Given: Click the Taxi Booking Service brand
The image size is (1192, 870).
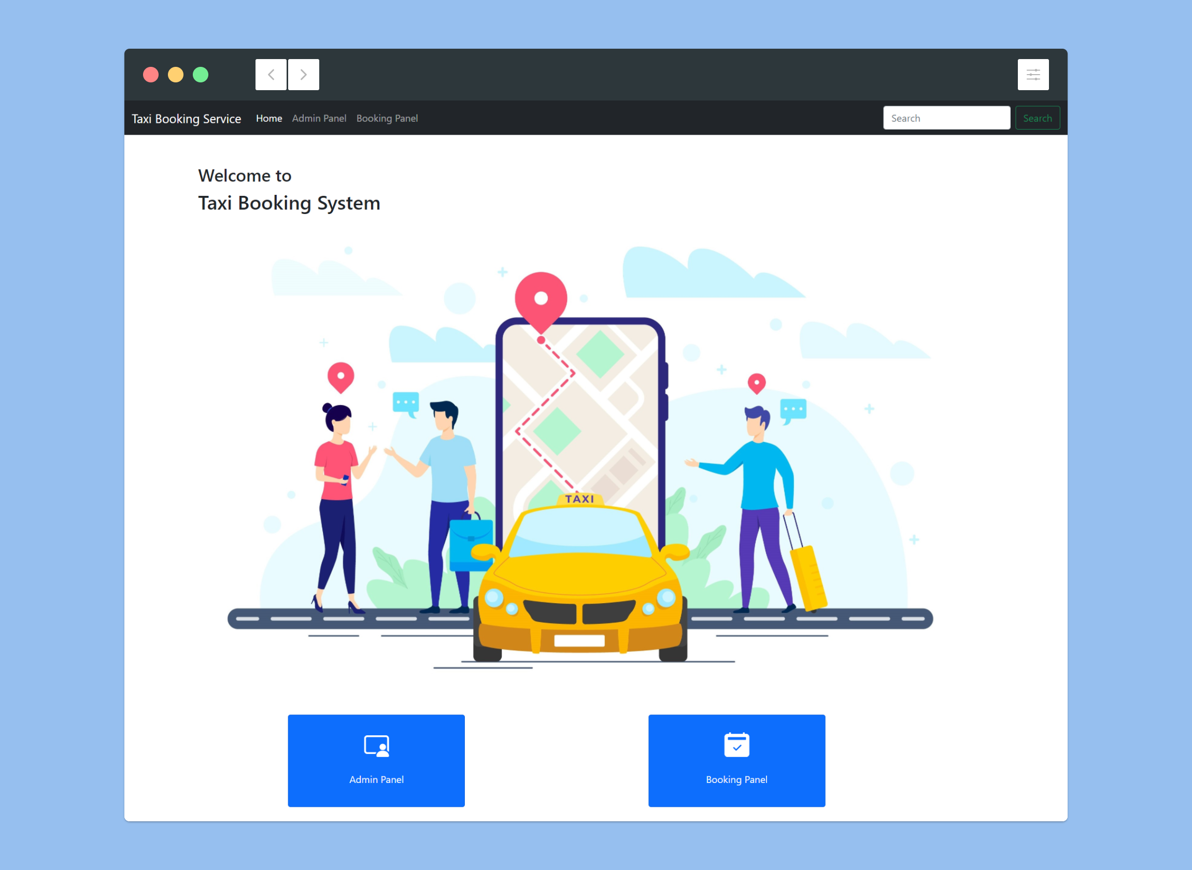Looking at the screenshot, I should click(x=187, y=119).
